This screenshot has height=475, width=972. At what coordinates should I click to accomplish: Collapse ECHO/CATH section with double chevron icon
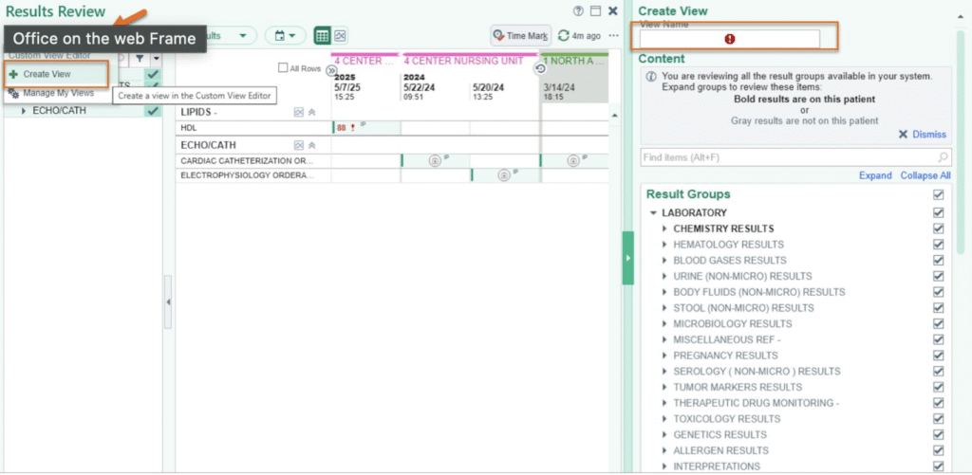click(311, 145)
